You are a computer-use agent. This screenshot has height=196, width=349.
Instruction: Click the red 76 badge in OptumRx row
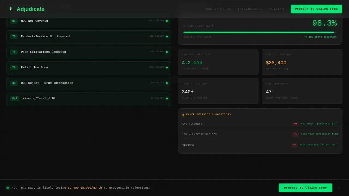294,145
